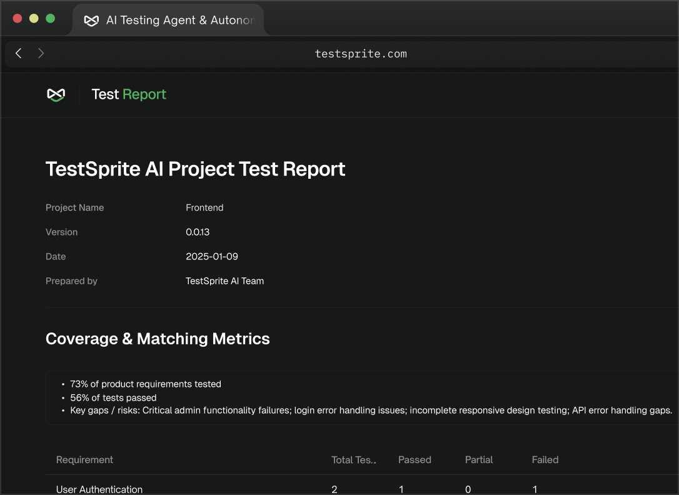Image resolution: width=679 pixels, height=495 pixels.
Task: Click the Test Report header title
Action: [129, 94]
